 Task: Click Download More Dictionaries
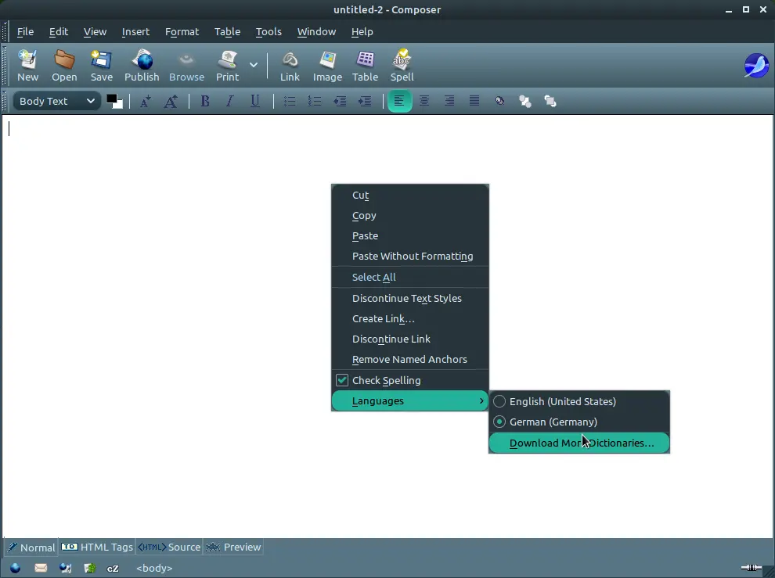coord(582,443)
